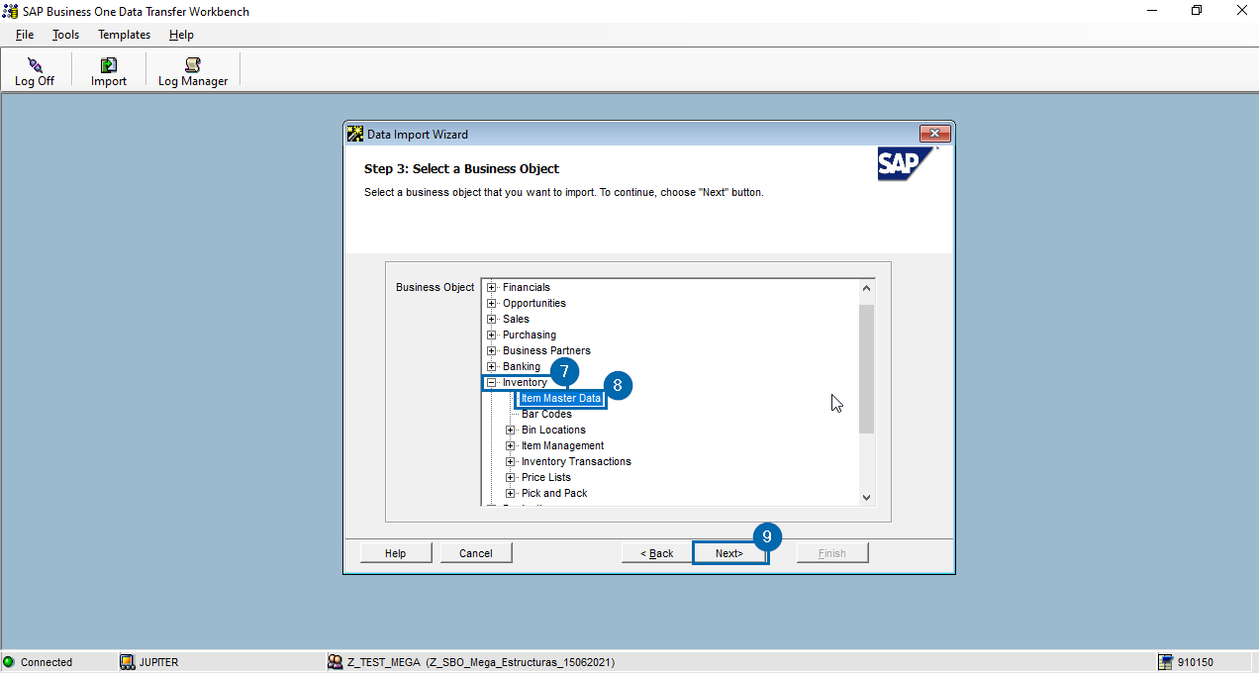Select the Inventory tree label
Image resolution: width=1259 pixels, height=673 pixels.
tap(525, 382)
